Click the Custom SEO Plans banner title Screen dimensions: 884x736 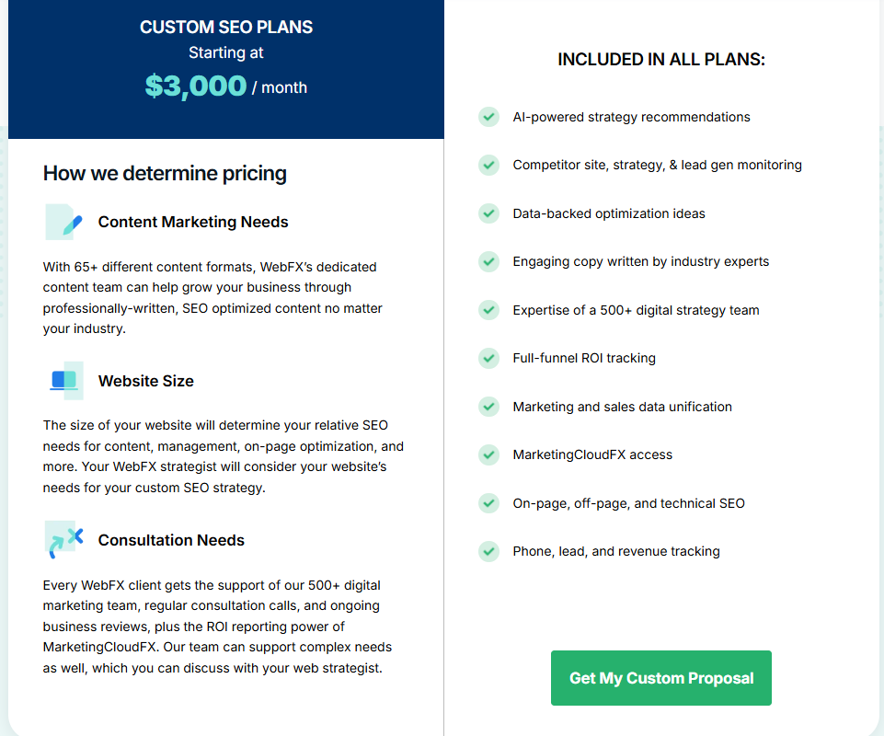click(x=226, y=28)
